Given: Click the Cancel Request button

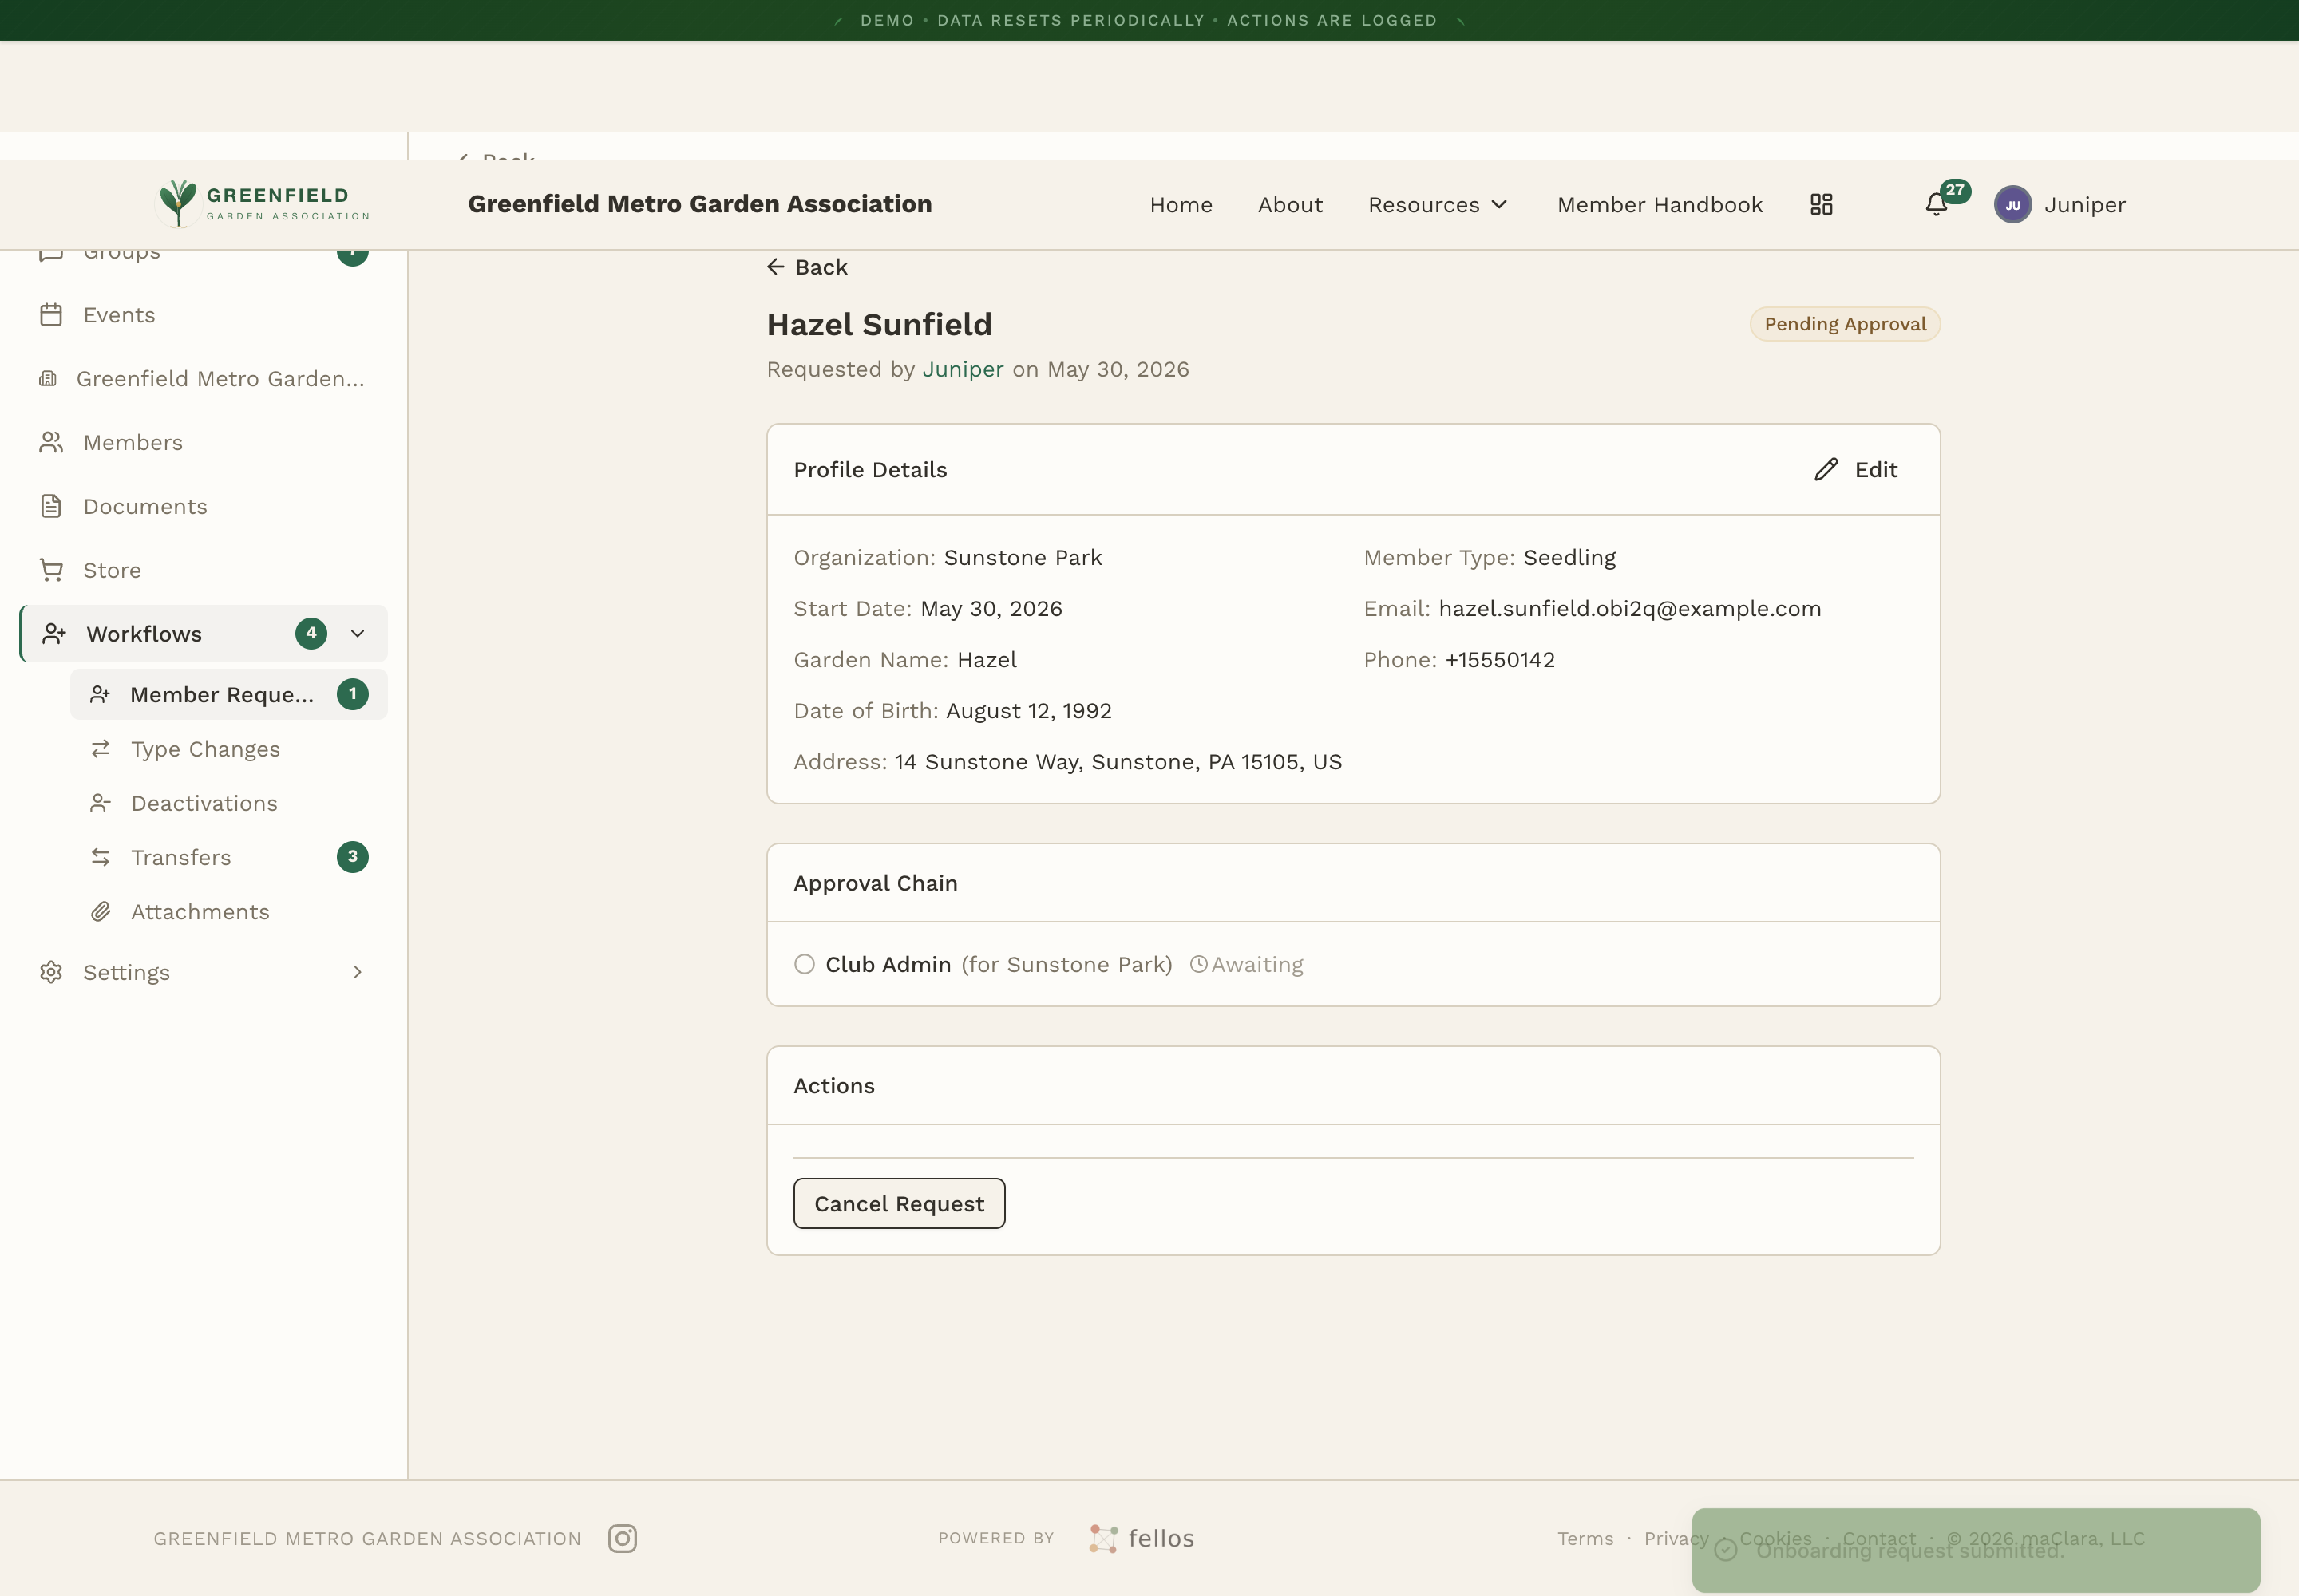Looking at the screenshot, I should pyautogui.click(x=898, y=1204).
